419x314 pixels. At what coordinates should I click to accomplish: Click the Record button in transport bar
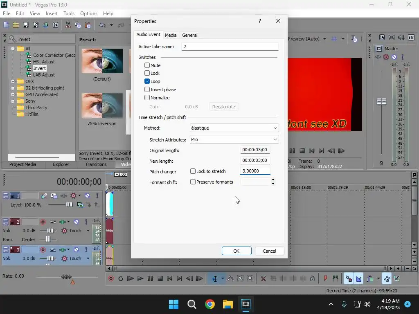(111, 279)
